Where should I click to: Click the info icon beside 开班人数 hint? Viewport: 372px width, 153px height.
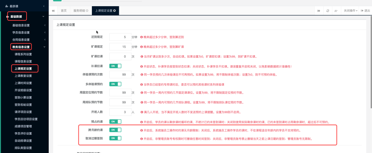pyautogui.click(x=141, y=112)
